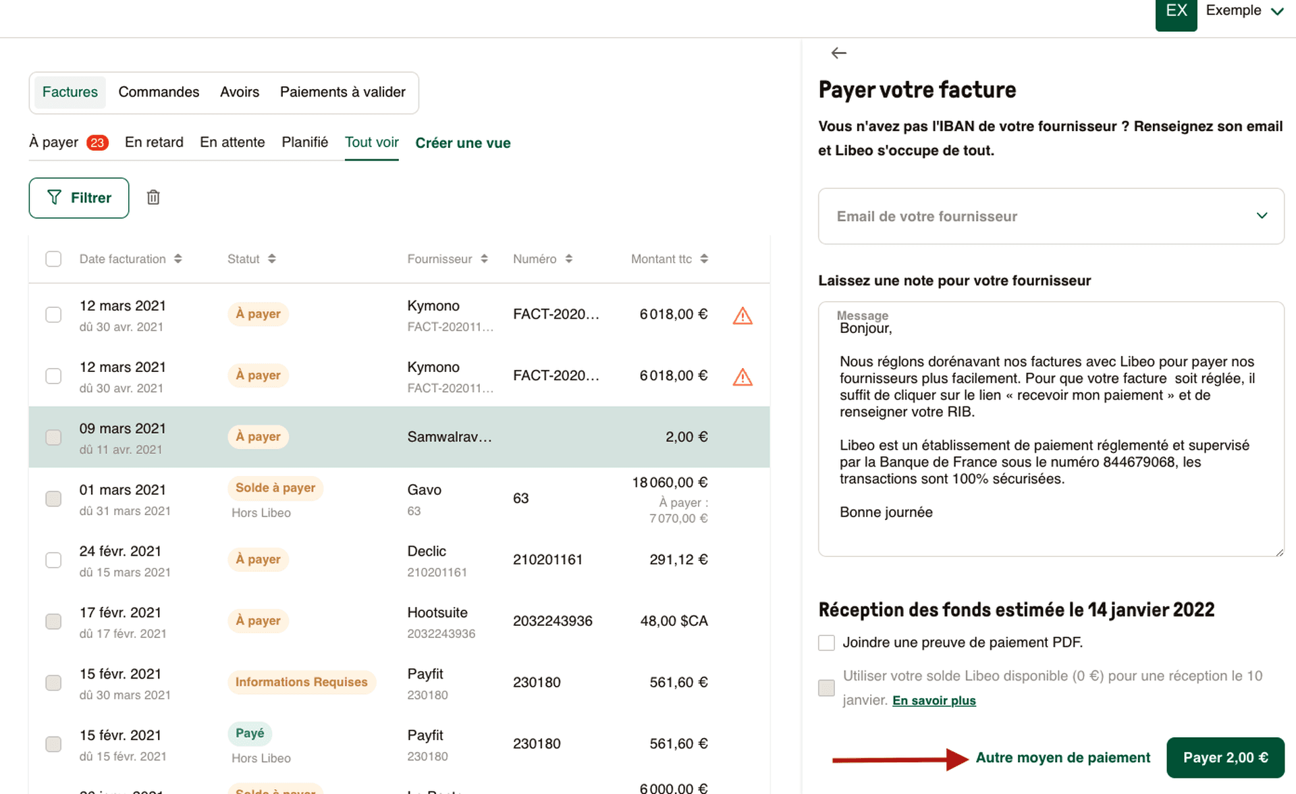This screenshot has width=1296, height=794.
Task: Enable Utiliser votre solde Libeo disponible
Action: click(x=826, y=687)
